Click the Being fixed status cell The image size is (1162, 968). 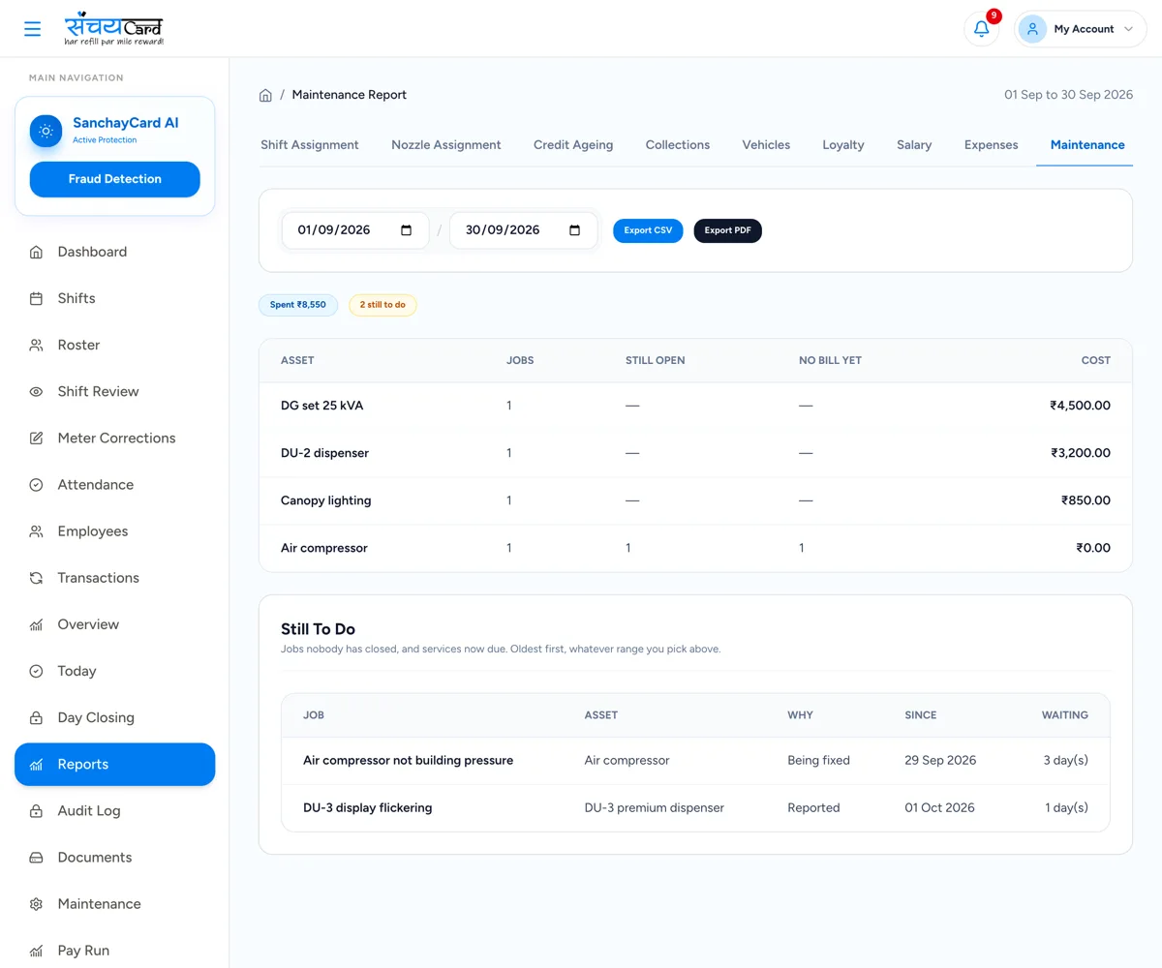point(818,761)
